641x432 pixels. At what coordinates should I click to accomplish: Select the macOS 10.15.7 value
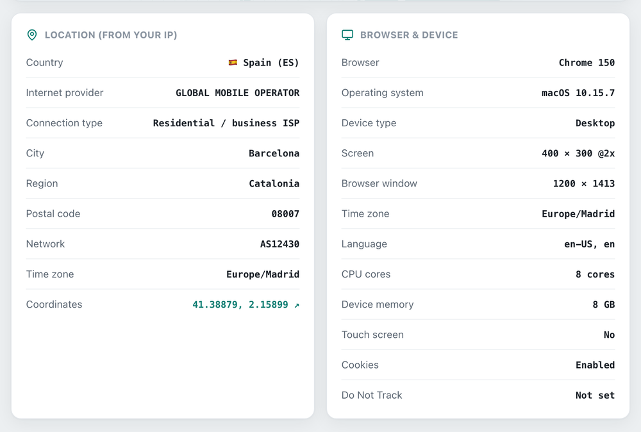578,93
